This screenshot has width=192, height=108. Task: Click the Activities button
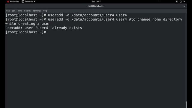pyautogui.click(x=14, y=1)
